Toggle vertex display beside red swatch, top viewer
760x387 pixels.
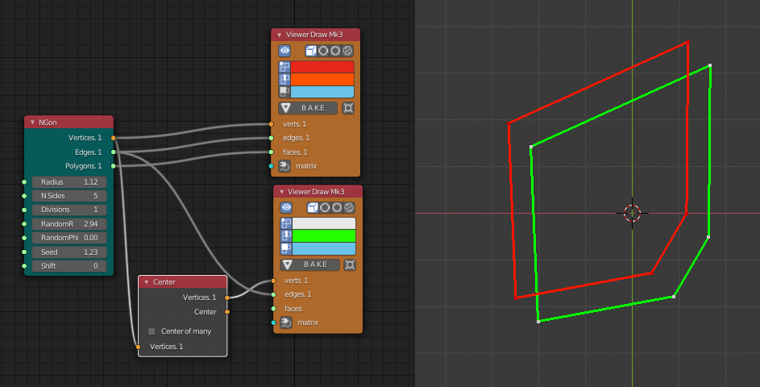point(284,67)
